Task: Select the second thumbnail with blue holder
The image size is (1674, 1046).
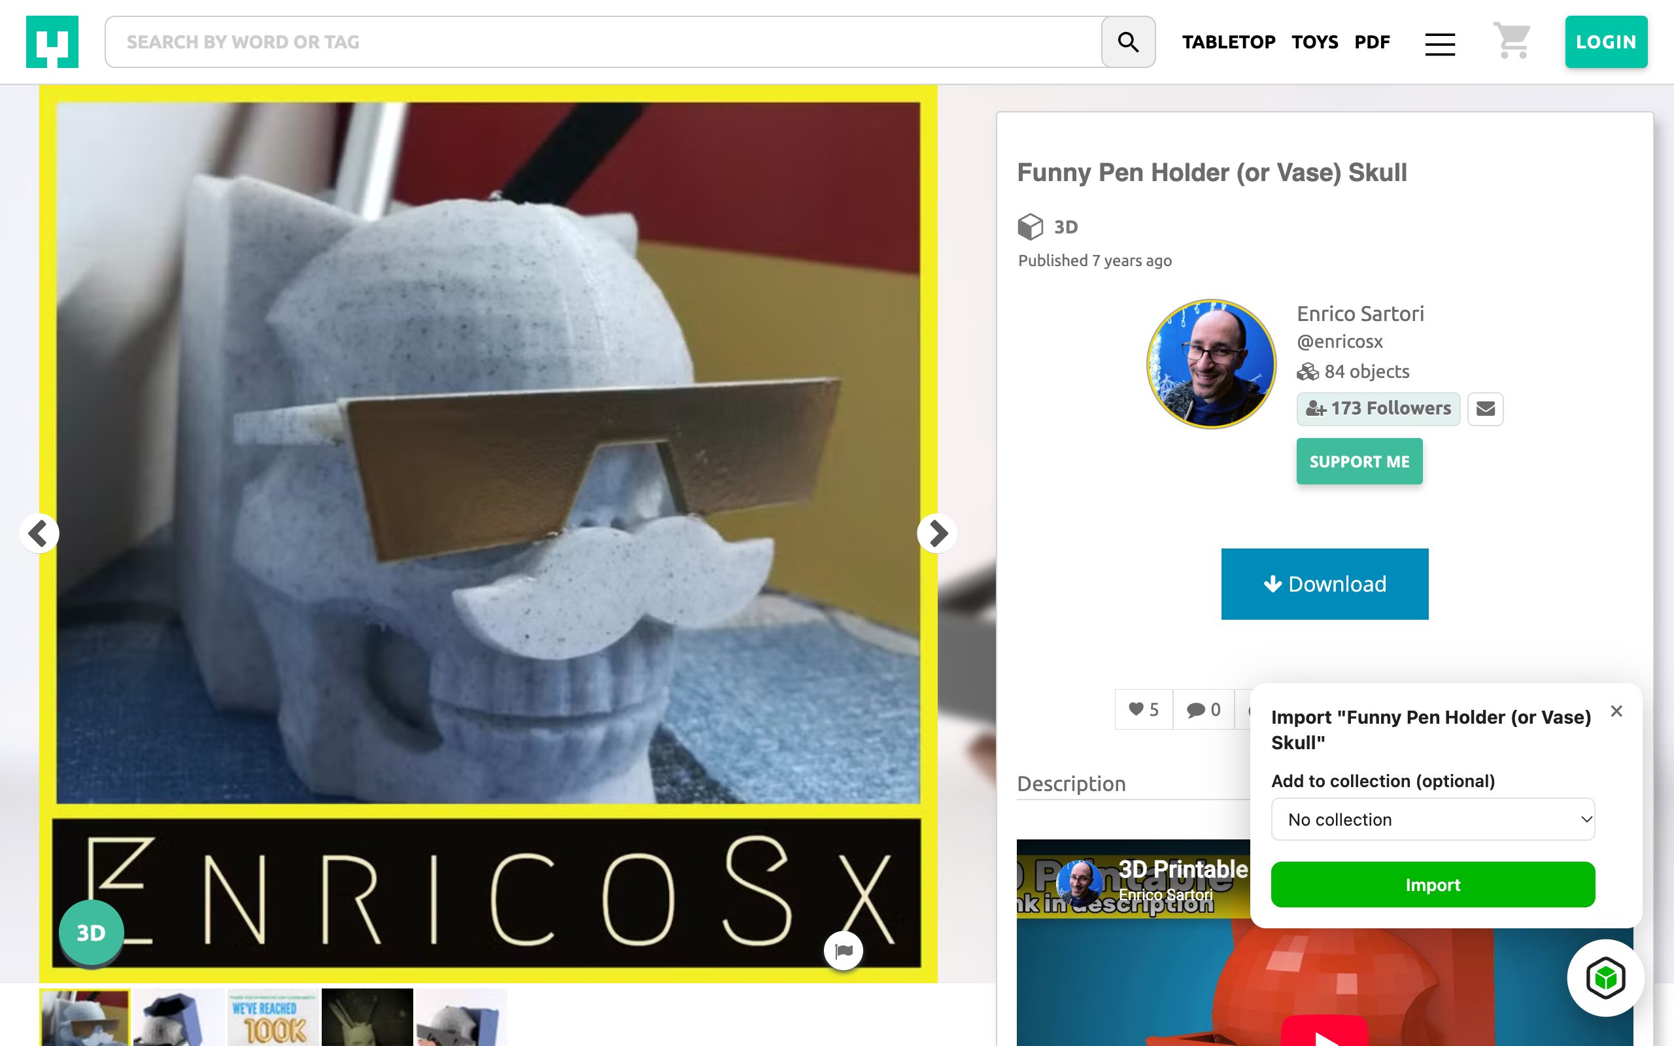Action: click(x=179, y=1017)
